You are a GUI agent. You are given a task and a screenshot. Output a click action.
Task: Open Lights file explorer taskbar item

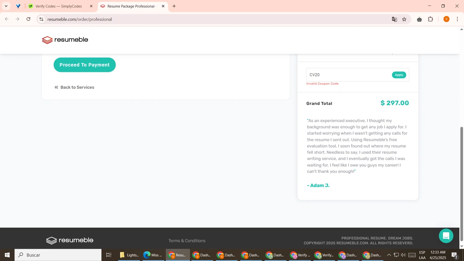coord(129,255)
